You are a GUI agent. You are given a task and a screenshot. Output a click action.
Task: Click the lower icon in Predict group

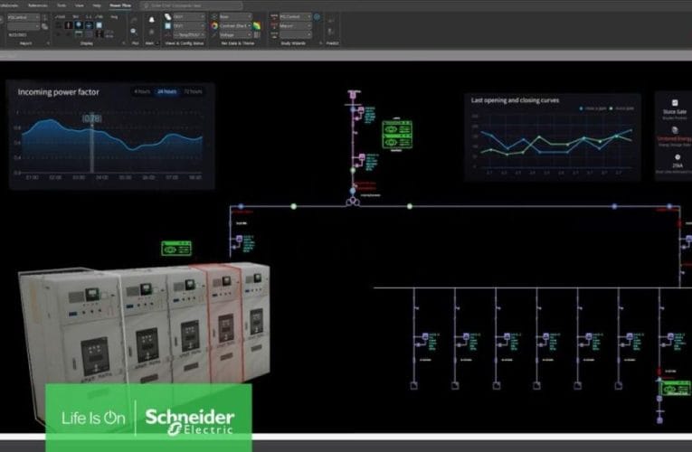tap(329, 32)
